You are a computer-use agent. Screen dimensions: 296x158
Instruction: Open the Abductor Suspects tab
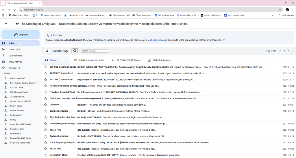click(160, 60)
